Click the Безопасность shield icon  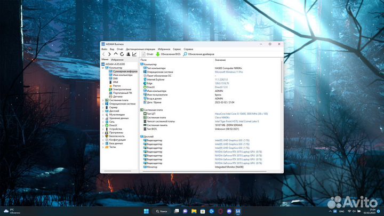107,136
